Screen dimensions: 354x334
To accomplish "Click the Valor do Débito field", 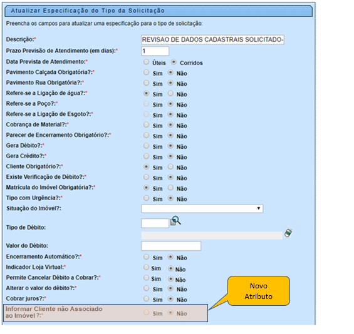I will click(x=171, y=246).
